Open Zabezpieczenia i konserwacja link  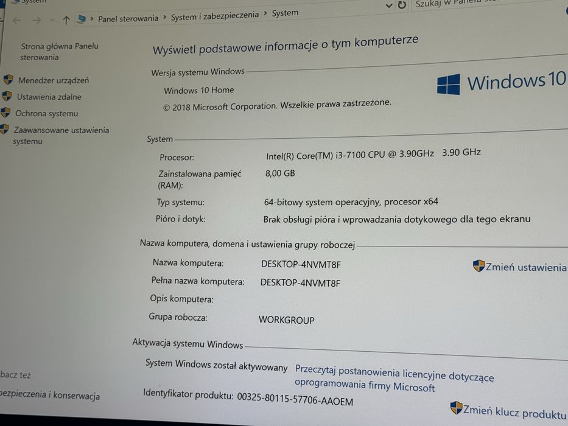pos(50,395)
